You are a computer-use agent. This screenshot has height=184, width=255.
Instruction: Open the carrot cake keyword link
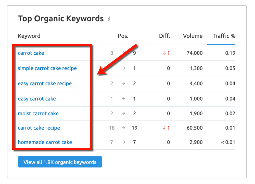pyautogui.click(x=31, y=53)
